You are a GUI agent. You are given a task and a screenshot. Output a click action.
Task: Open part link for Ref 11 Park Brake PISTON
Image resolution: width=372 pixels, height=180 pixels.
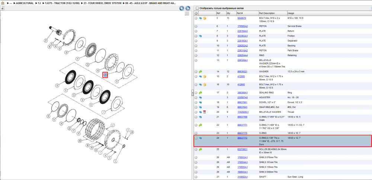click(243, 51)
